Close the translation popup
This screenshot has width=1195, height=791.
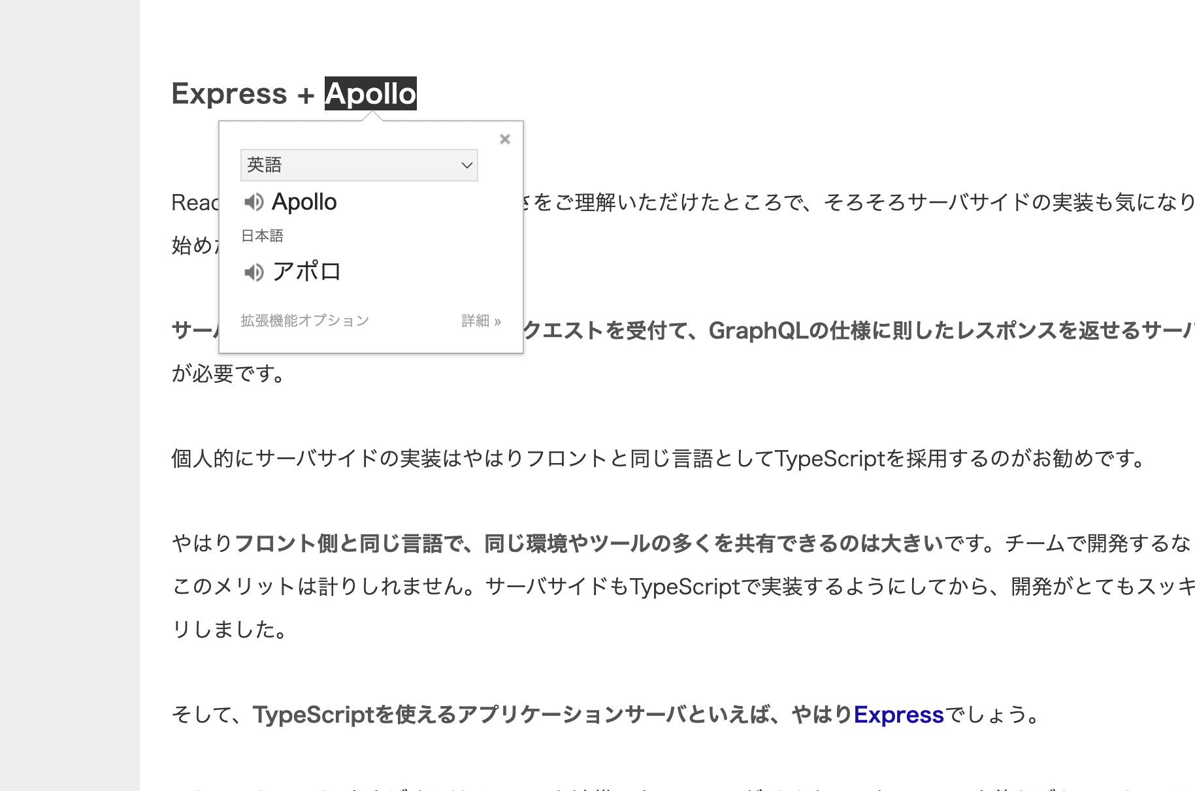coord(504,139)
